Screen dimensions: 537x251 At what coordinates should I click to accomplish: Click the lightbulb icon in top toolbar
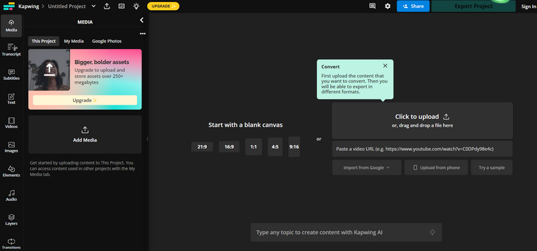tap(136, 6)
